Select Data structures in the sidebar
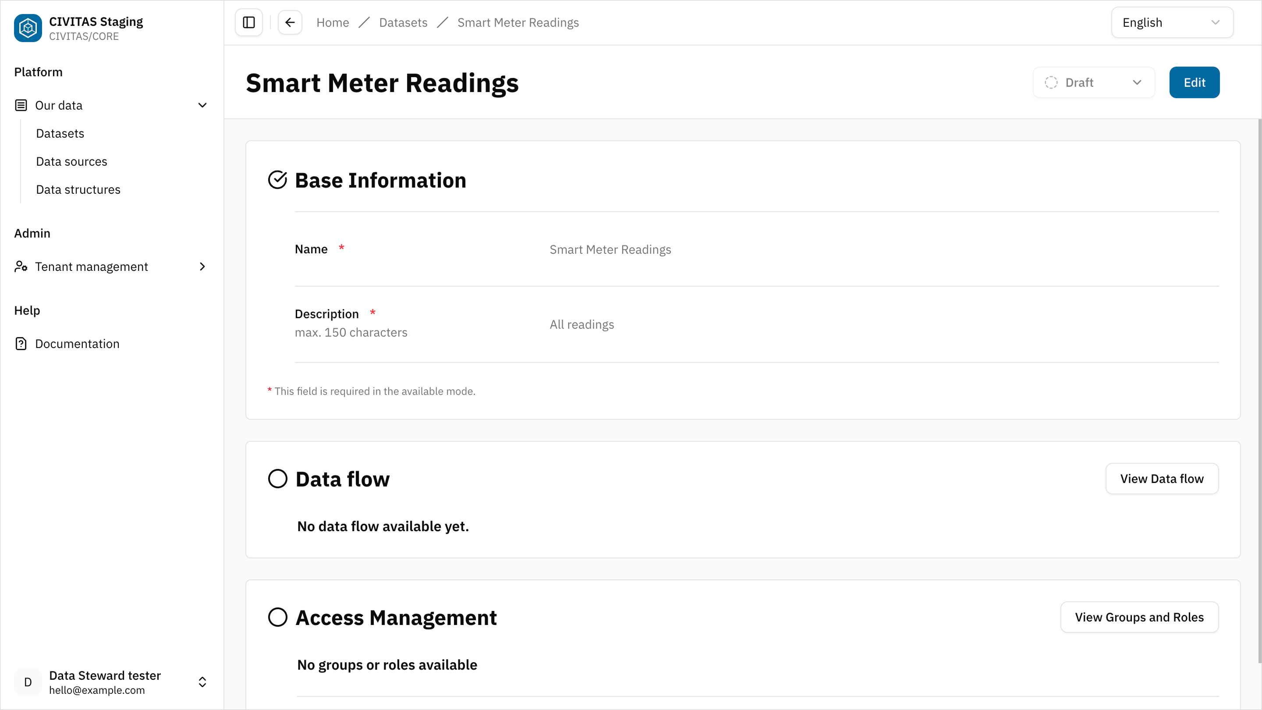The height and width of the screenshot is (710, 1262). 78,189
